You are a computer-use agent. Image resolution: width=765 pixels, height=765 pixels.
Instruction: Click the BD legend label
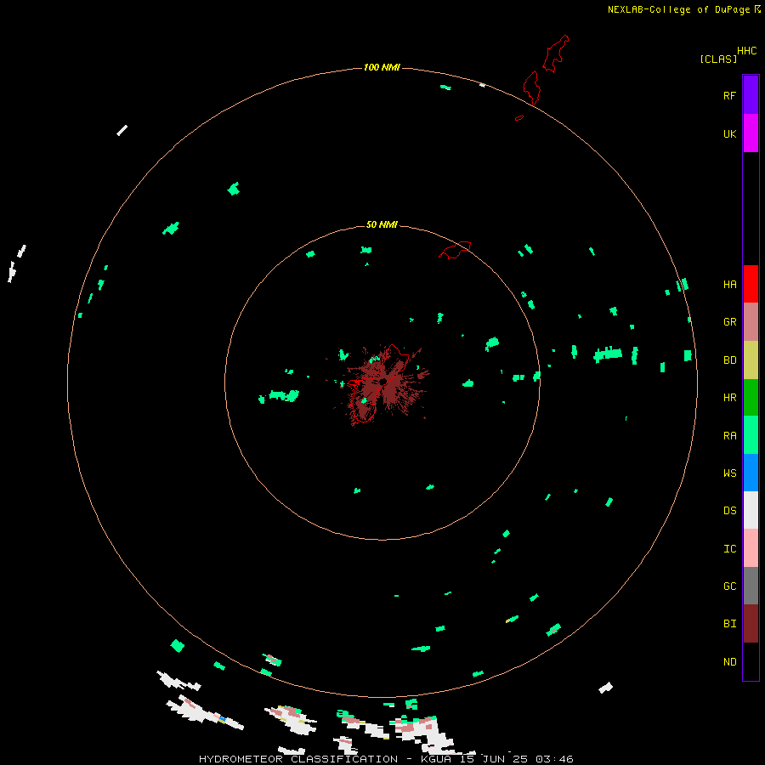(x=729, y=360)
